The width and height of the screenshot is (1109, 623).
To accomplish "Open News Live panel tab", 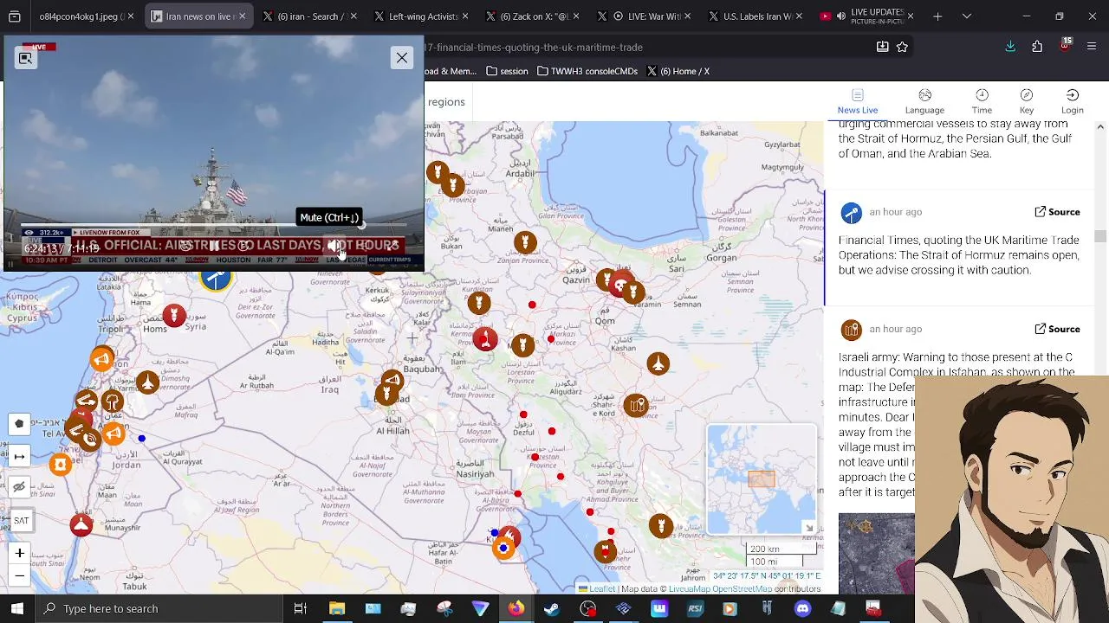I will click(x=858, y=101).
